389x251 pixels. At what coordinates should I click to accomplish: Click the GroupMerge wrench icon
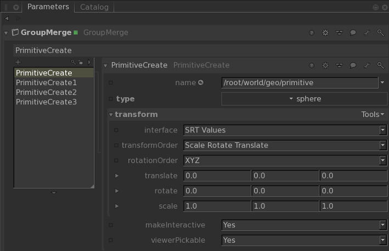point(380,33)
